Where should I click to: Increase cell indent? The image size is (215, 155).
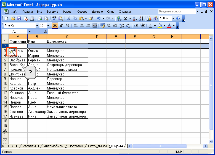point(142,26)
